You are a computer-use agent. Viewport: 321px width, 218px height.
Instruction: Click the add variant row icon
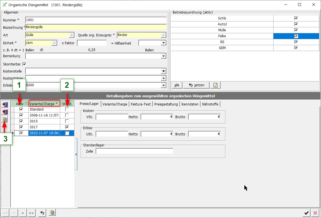pos(5,105)
